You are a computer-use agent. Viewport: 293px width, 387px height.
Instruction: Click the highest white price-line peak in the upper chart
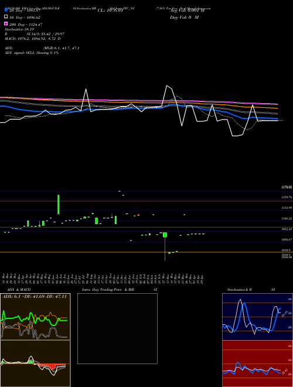(x=167, y=86)
